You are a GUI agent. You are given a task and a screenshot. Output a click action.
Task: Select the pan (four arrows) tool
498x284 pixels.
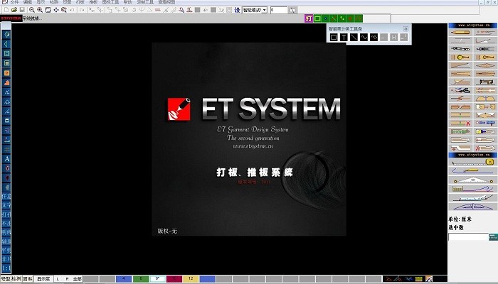(x=56, y=10)
